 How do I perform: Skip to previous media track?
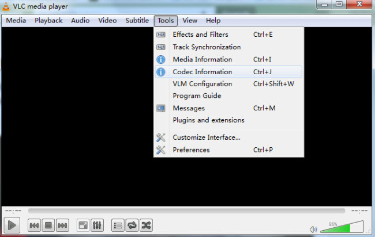point(34,225)
